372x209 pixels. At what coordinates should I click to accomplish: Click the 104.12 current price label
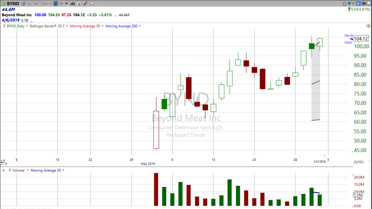(x=361, y=39)
